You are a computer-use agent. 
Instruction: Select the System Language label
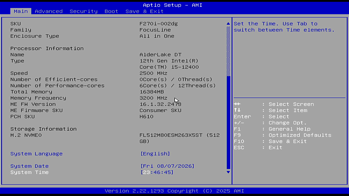[x=37, y=154]
